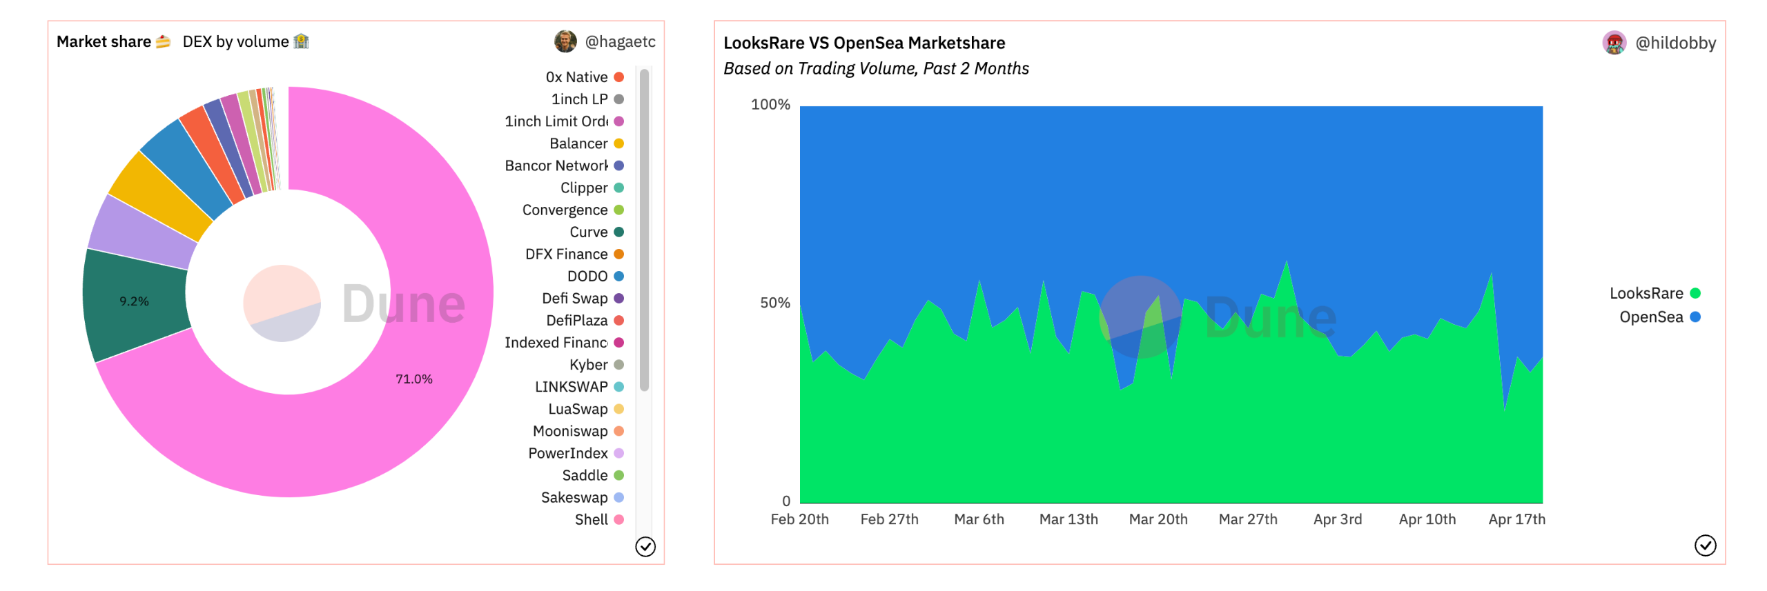Click the checkmark icon under LooksRare chart
This screenshot has width=1767, height=591.
(x=1705, y=545)
